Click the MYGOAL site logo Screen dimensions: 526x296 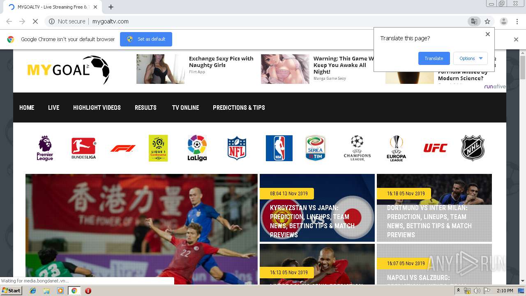[x=68, y=70]
